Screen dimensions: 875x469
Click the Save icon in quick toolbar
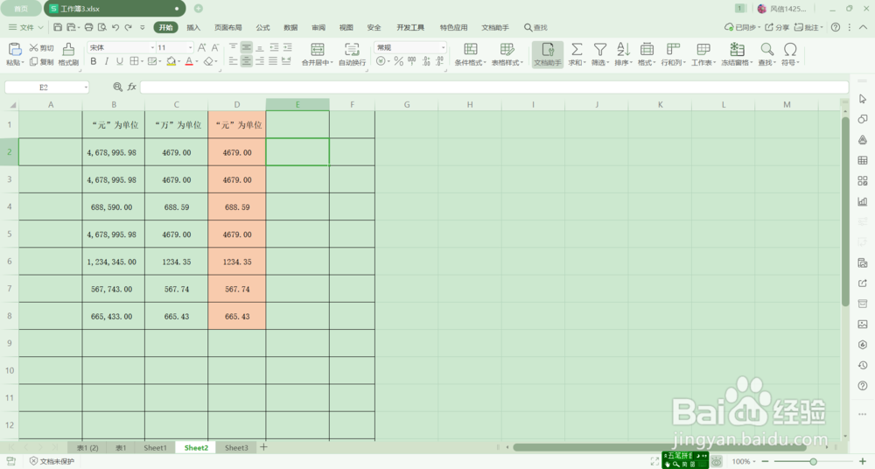point(58,27)
